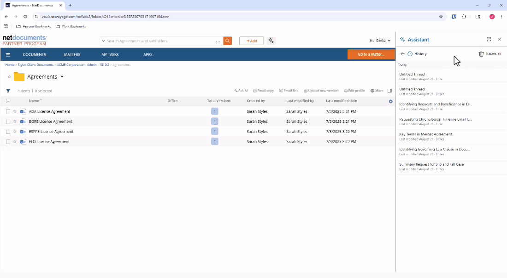Image resolution: width=507 pixels, height=278 pixels.
Task: Click the Edit profile action
Action: coord(354,91)
